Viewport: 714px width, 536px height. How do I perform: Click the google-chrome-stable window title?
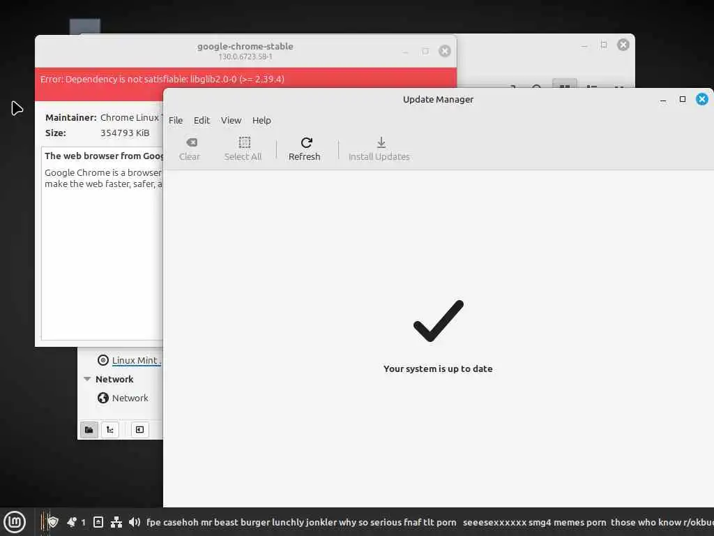click(245, 47)
